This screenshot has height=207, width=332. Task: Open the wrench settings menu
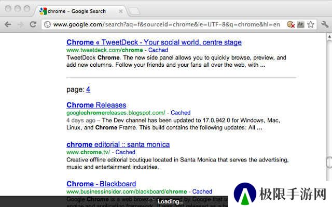tap(325, 24)
